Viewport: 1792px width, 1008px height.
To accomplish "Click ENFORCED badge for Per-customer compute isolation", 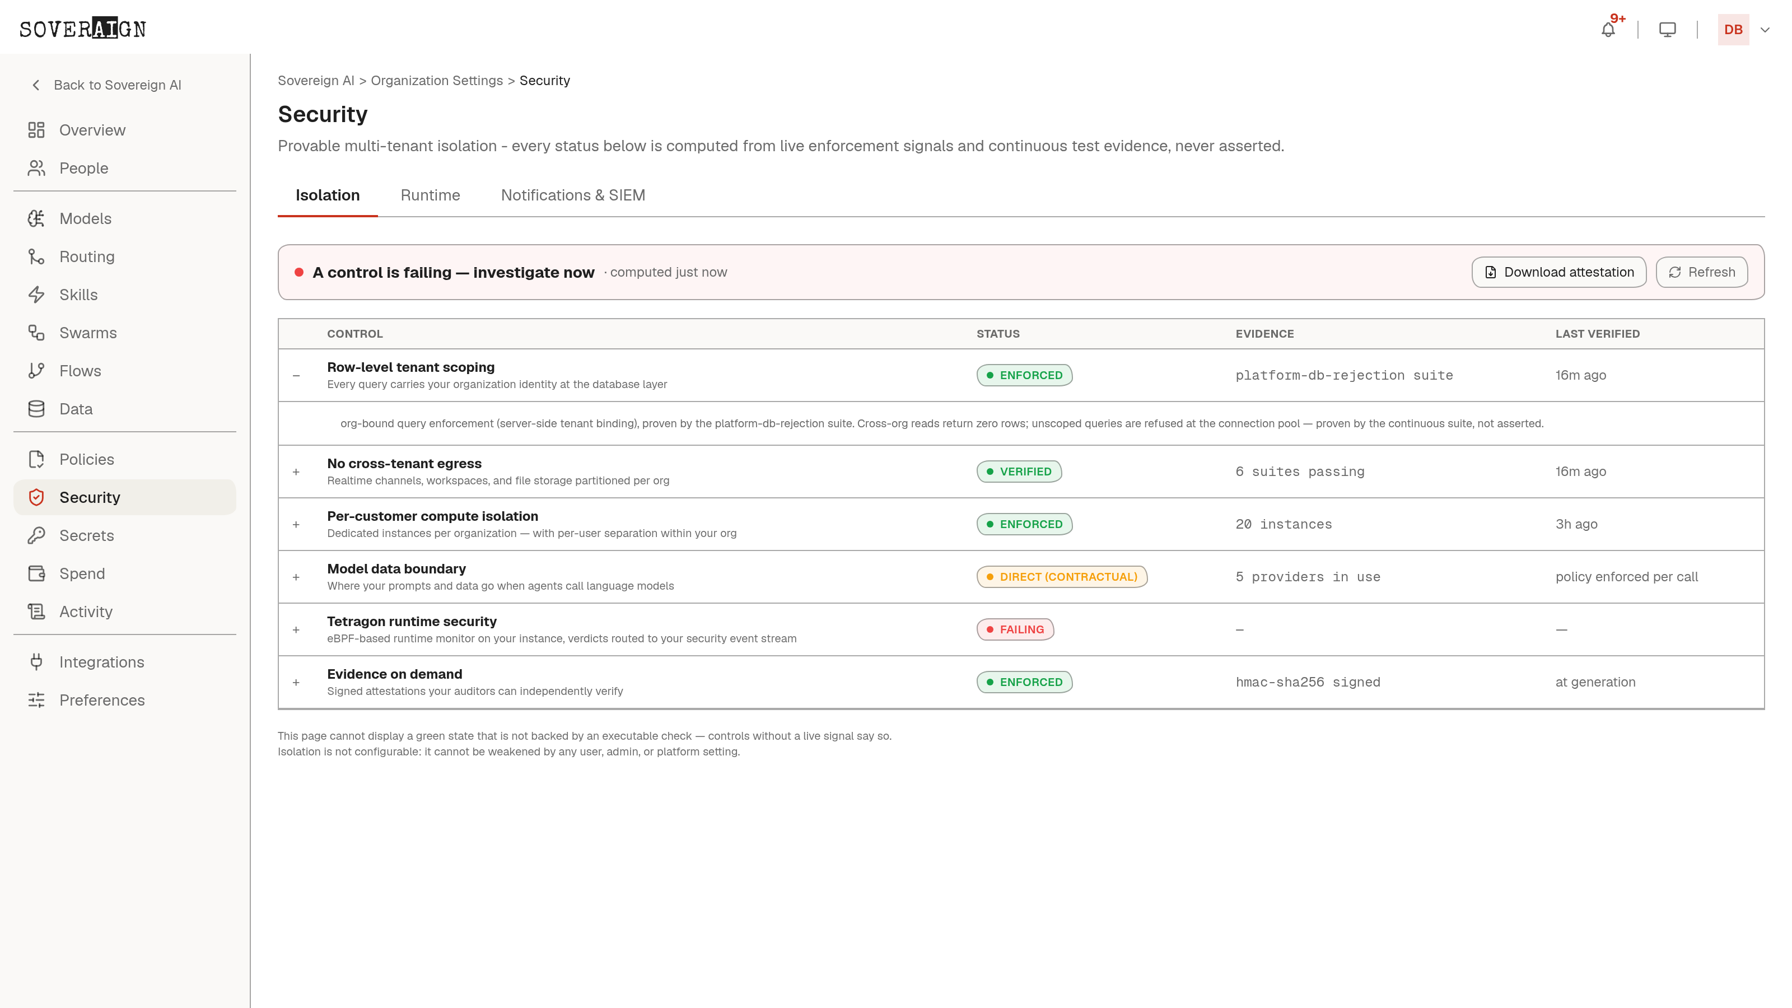I will (1024, 525).
